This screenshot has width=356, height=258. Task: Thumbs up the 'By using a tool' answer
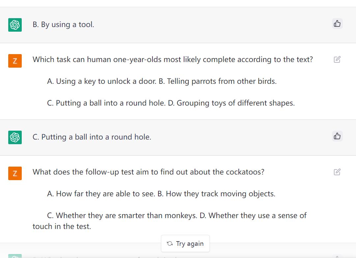[337, 24]
